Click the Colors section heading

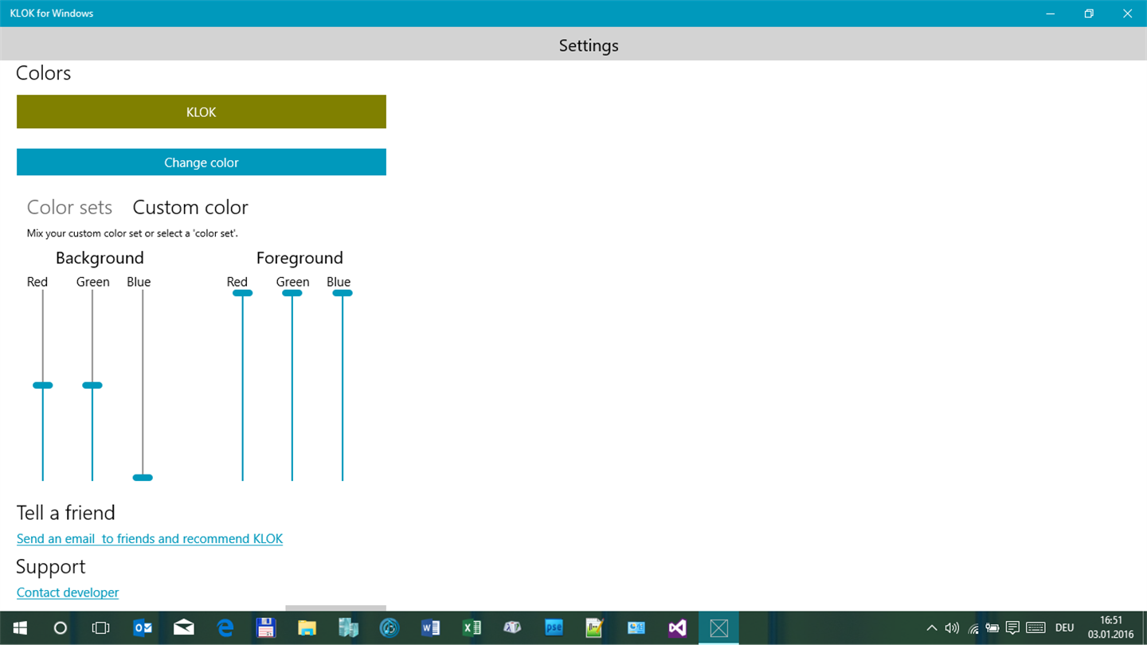[44, 73]
